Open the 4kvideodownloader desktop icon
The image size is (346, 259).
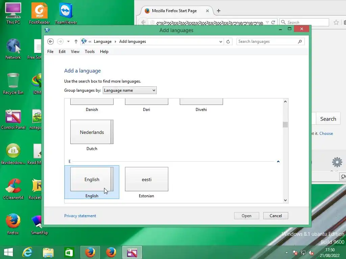(13, 154)
